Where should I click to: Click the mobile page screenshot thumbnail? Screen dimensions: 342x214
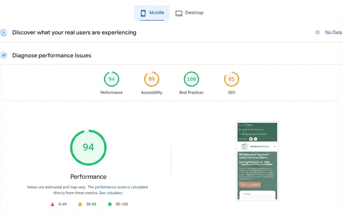[257, 161]
